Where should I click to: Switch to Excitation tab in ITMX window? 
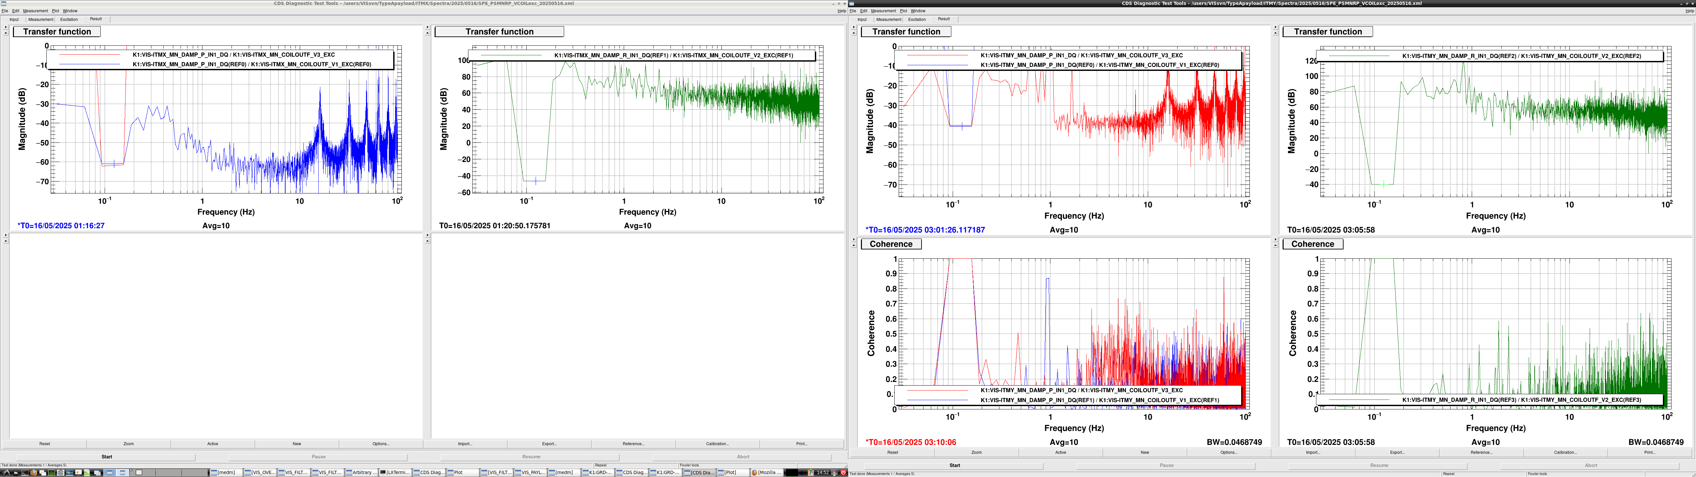click(x=69, y=19)
